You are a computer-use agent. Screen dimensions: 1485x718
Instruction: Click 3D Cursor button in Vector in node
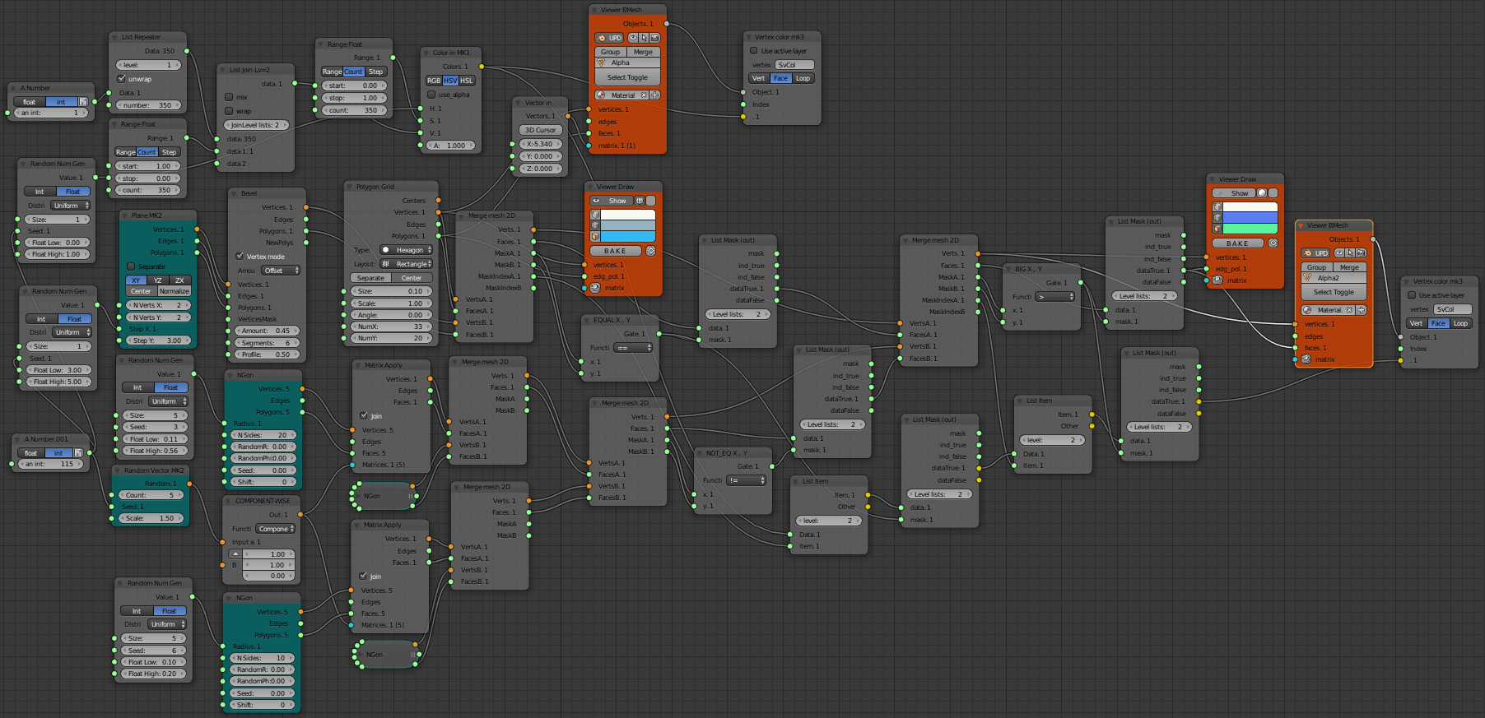(x=540, y=130)
